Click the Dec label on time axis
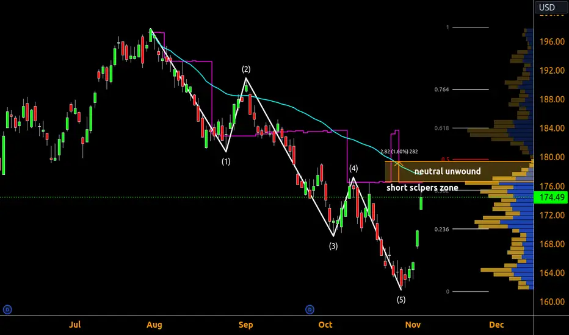The width and height of the screenshot is (569, 335). click(496, 325)
